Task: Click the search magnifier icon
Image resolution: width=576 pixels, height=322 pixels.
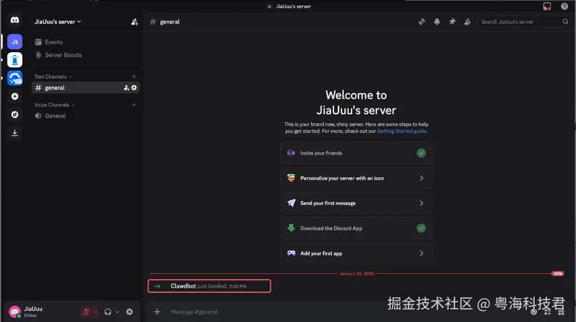Action: coord(565,22)
